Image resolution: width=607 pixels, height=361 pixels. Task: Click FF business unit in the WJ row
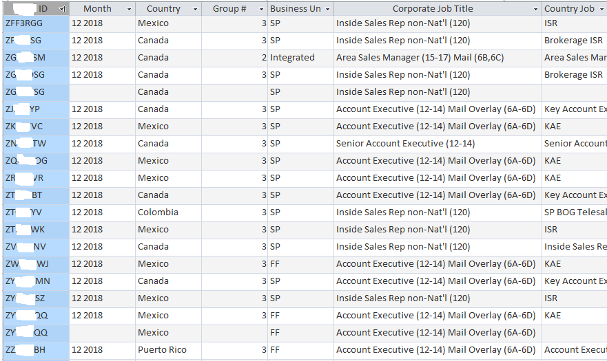pos(300,264)
